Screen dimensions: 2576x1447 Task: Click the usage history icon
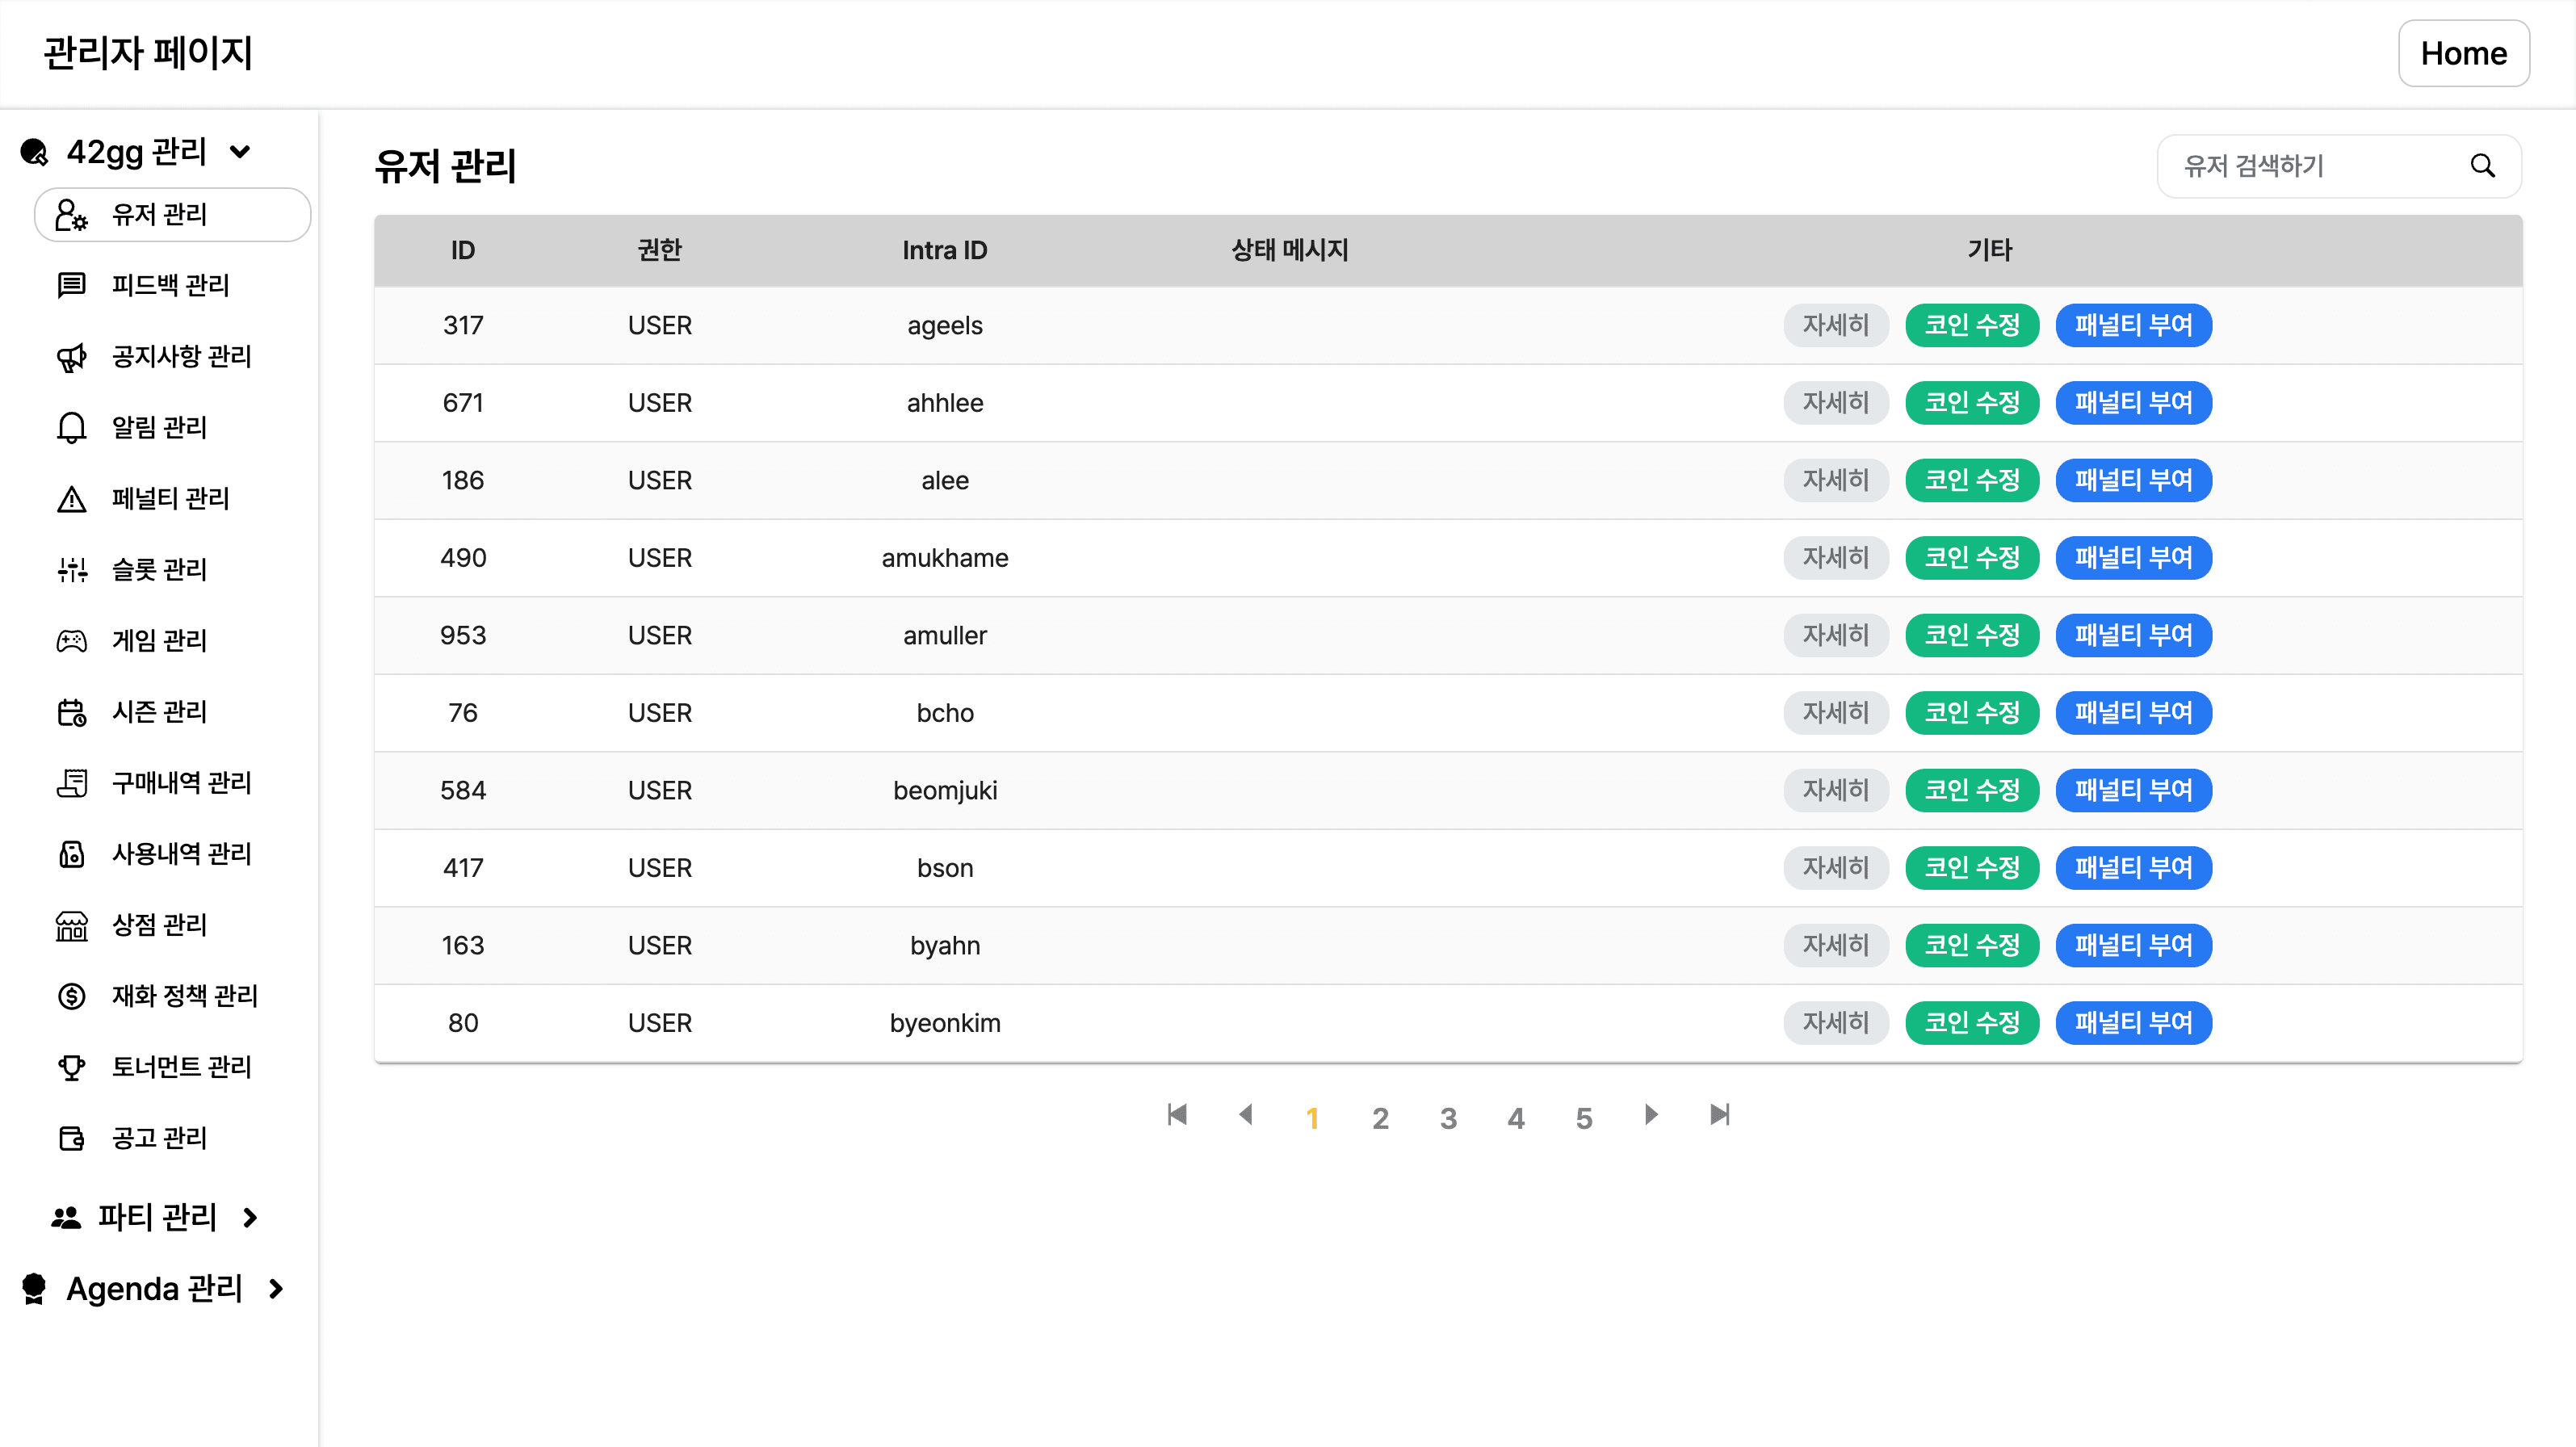[71, 854]
